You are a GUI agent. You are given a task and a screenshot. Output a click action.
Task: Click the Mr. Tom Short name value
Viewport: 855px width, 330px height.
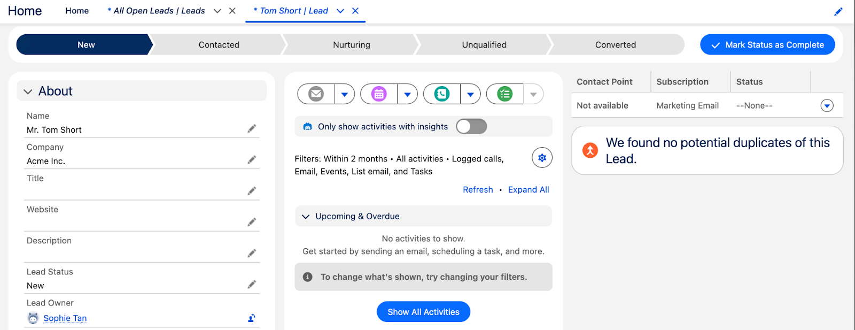[54, 130]
